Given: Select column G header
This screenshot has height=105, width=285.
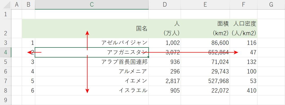Looking at the screenshot, I should click(271, 5).
